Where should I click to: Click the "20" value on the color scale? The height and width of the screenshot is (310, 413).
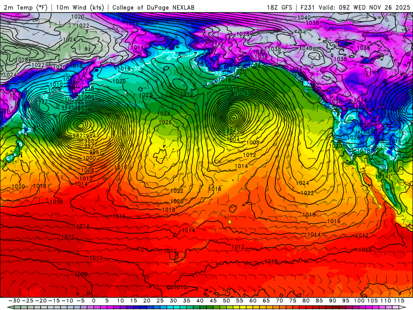(147, 301)
